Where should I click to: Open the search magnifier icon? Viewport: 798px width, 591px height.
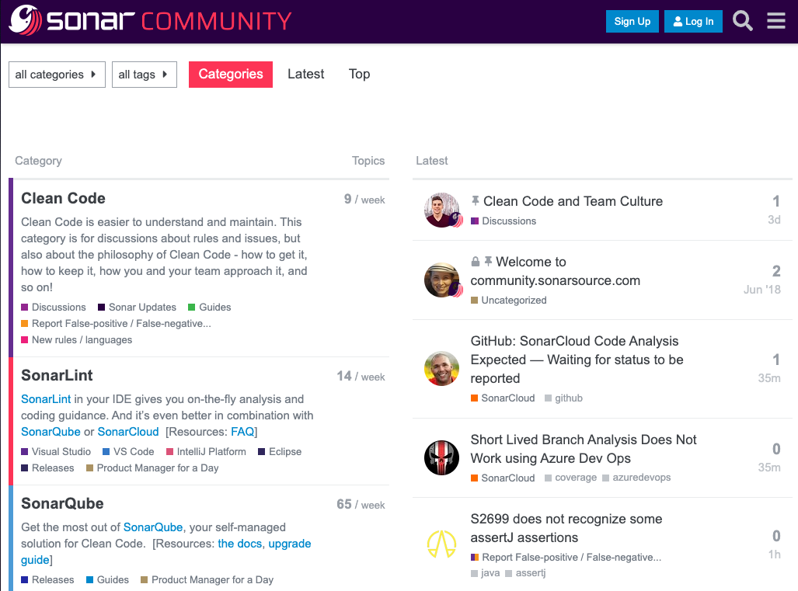pyautogui.click(x=743, y=21)
